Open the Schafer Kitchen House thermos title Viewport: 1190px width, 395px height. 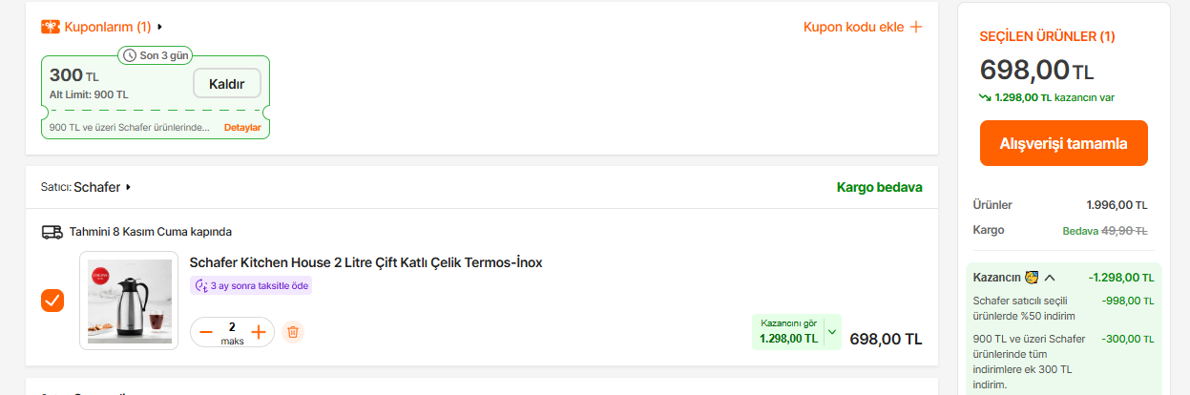tap(365, 262)
